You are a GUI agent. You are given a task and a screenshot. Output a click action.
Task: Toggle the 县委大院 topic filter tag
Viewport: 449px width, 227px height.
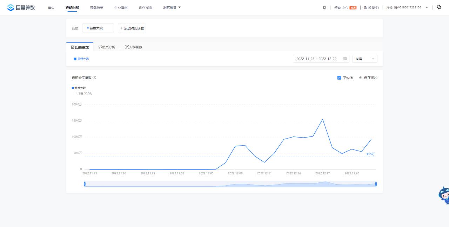coord(81,59)
